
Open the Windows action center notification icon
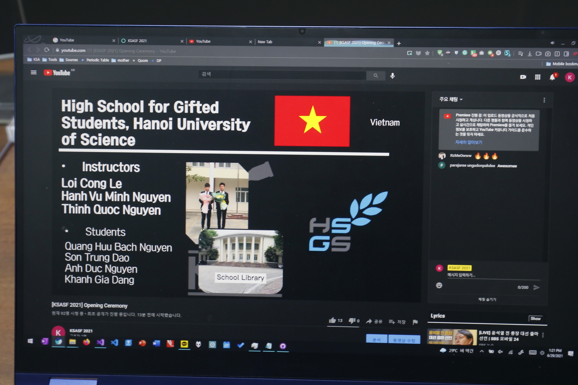571,353
